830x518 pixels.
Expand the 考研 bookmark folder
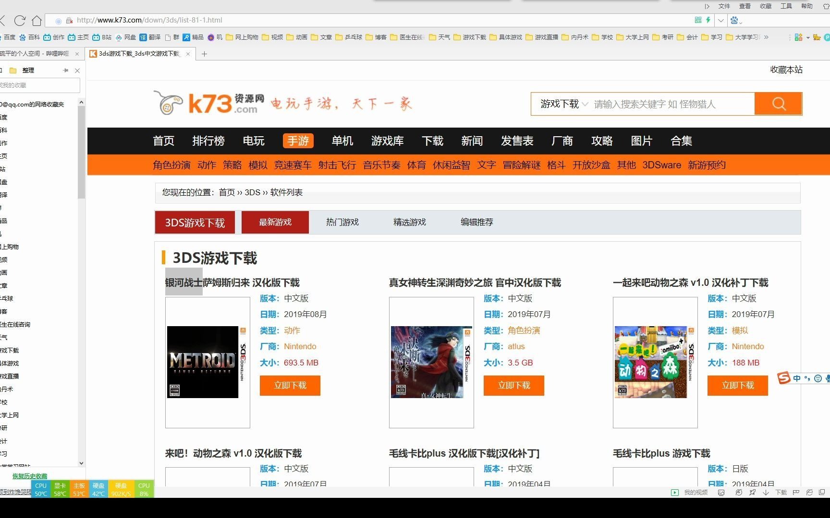tap(663, 37)
